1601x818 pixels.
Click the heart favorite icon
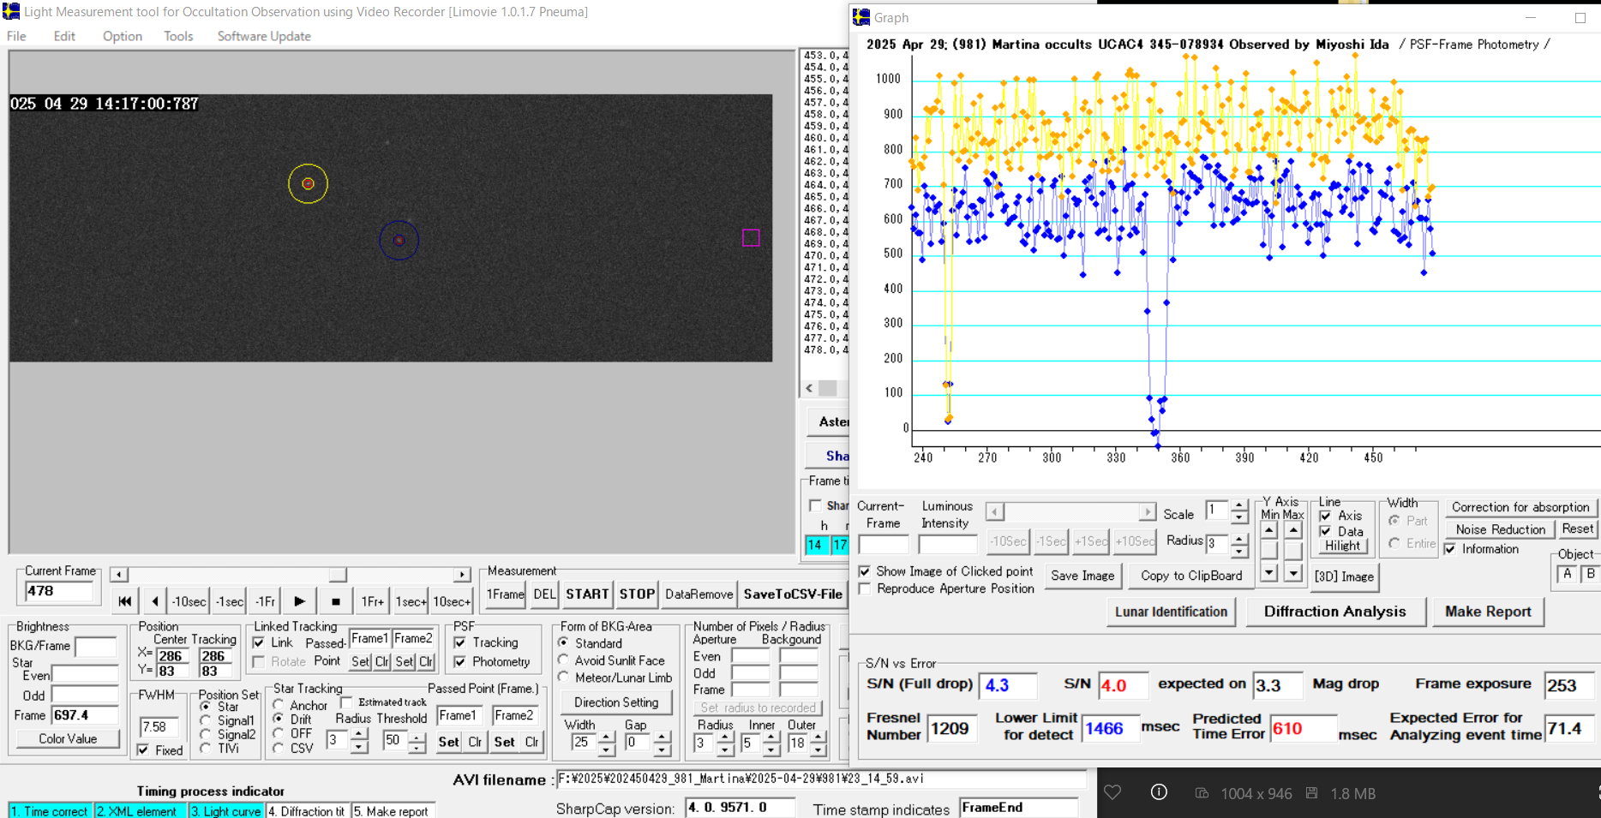point(1112,792)
